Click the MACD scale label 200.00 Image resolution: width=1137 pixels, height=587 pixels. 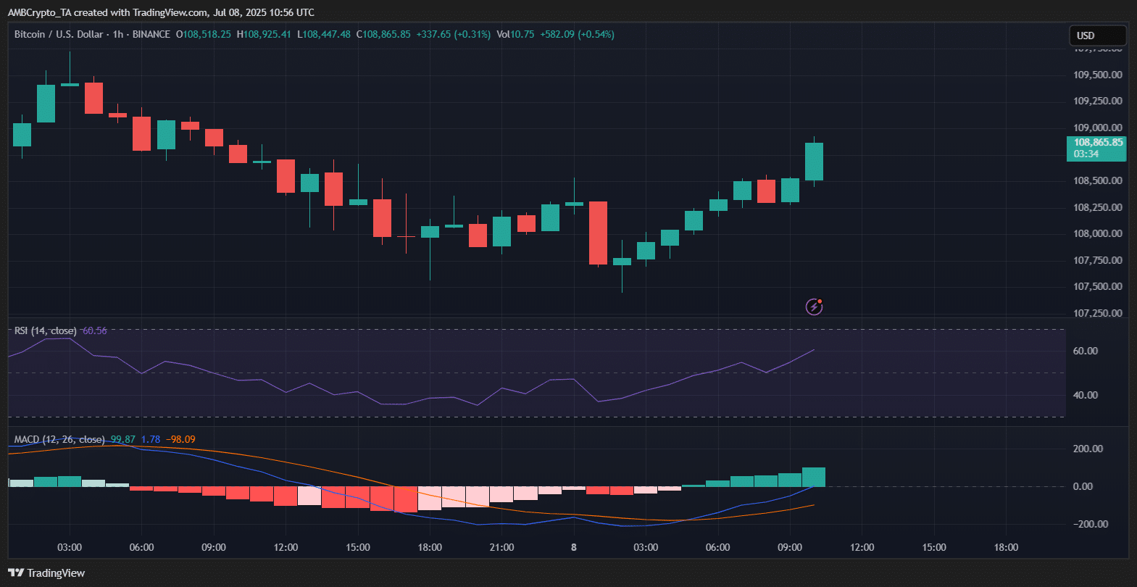(x=1088, y=449)
